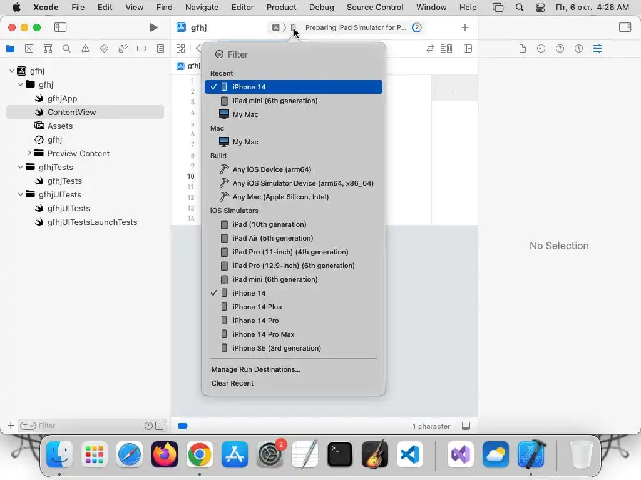
Task: Open the activity status count badge 2
Action: (x=416, y=27)
